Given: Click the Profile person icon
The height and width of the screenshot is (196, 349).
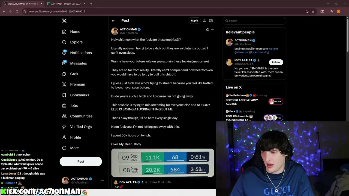Looking at the screenshot, I should (64, 137).
